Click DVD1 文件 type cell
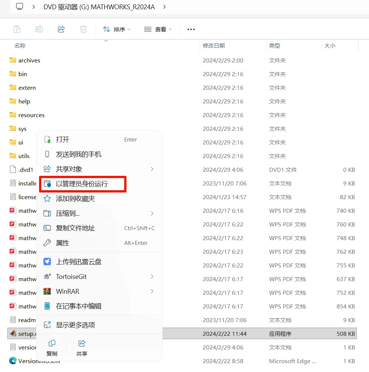The height and width of the screenshot is (372, 369). 283,170
